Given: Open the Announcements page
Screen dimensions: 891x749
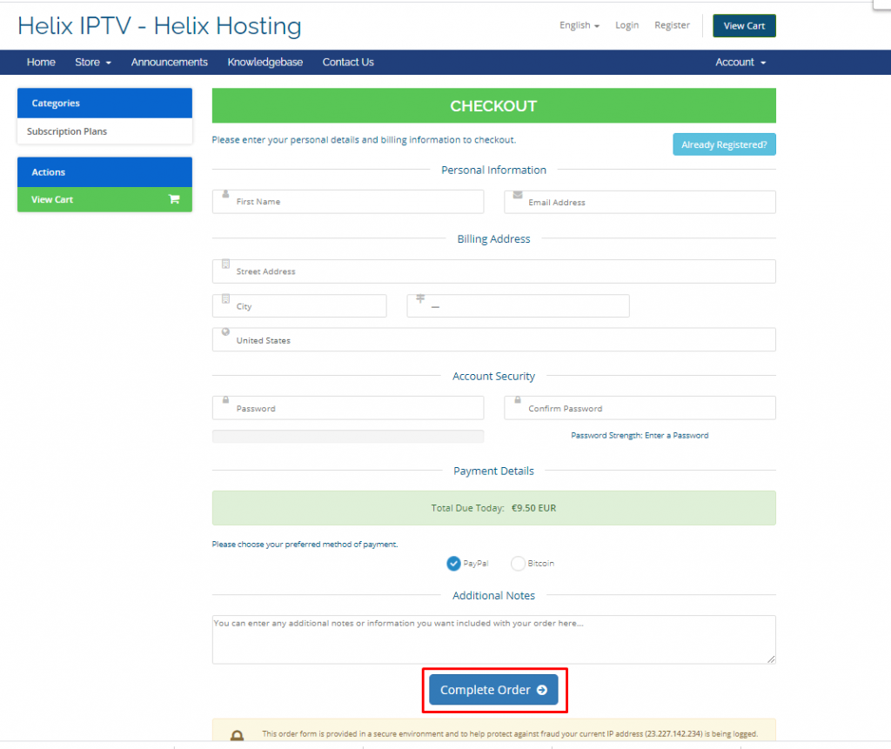Looking at the screenshot, I should tap(170, 63).
